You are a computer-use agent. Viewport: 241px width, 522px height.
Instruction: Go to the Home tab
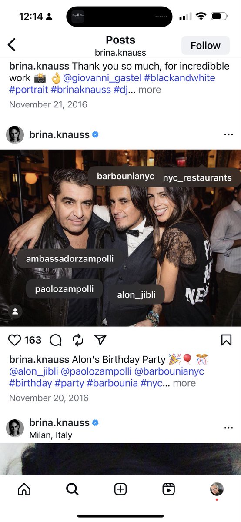[x=24, y=489]
